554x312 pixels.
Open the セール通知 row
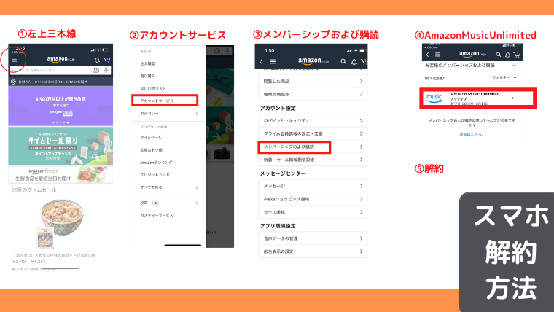click(x=313, y=212)
